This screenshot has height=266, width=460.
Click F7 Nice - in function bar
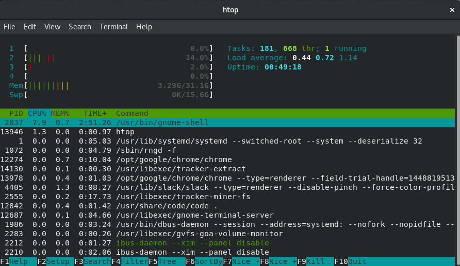[241, 261]
